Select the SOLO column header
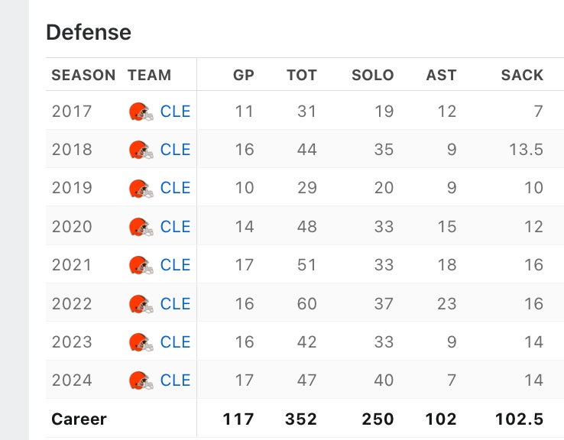564x440 pixels. click(x=372, y=75)
